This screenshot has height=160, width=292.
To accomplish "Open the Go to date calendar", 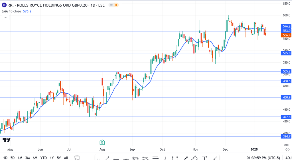I will point(77,157).
